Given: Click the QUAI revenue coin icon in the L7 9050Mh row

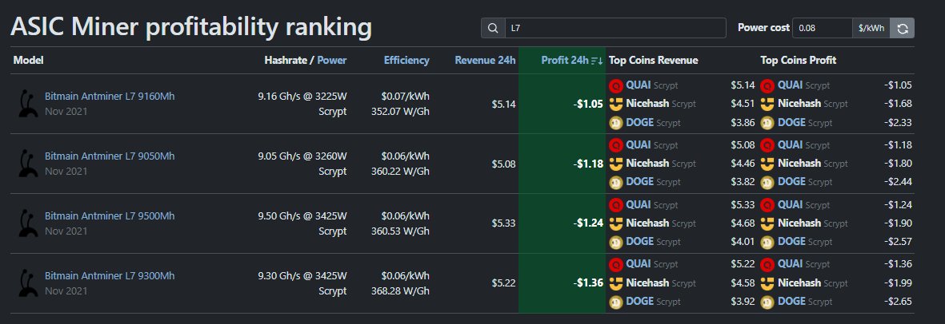Looking at the screenshot, I should [x=615, y=145].
